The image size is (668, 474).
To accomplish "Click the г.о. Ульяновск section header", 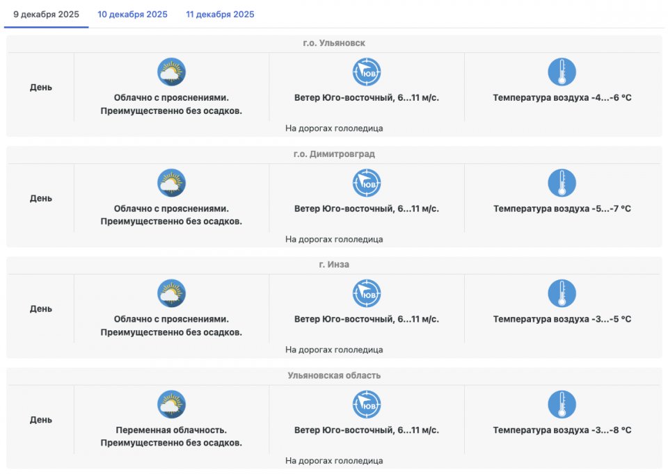I will (334, 43).
